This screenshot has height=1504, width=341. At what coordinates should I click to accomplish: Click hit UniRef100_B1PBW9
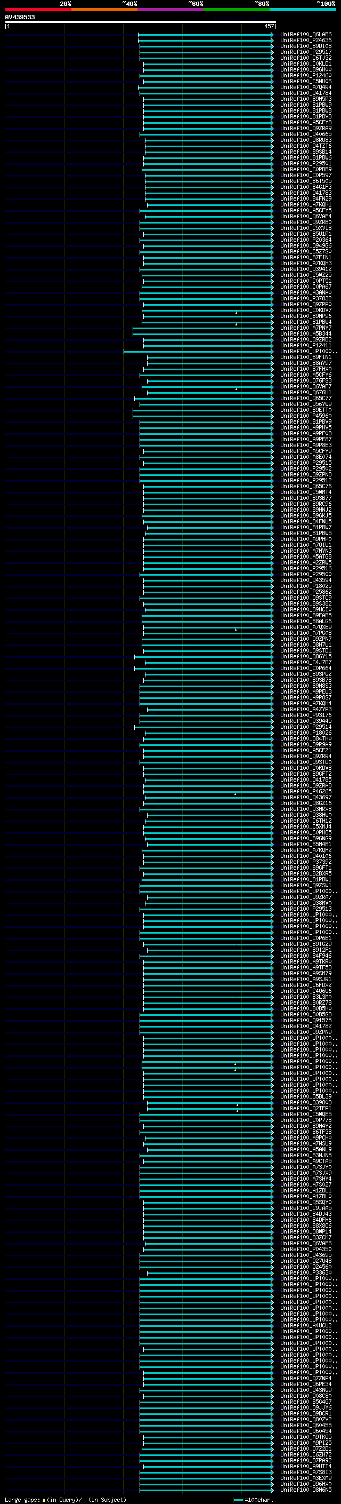[306, 105]
